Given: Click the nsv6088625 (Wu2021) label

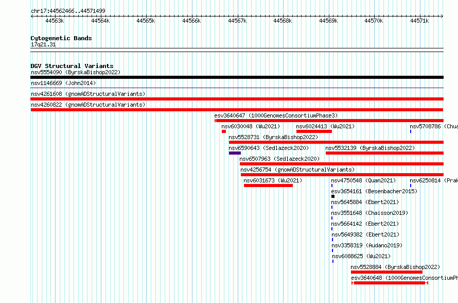Looking at the screenshot, I should [x=361, y=256].
